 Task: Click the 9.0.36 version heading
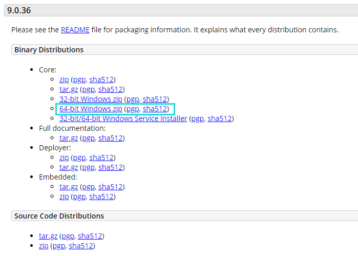pyautogui.click(x=19, y=10)
